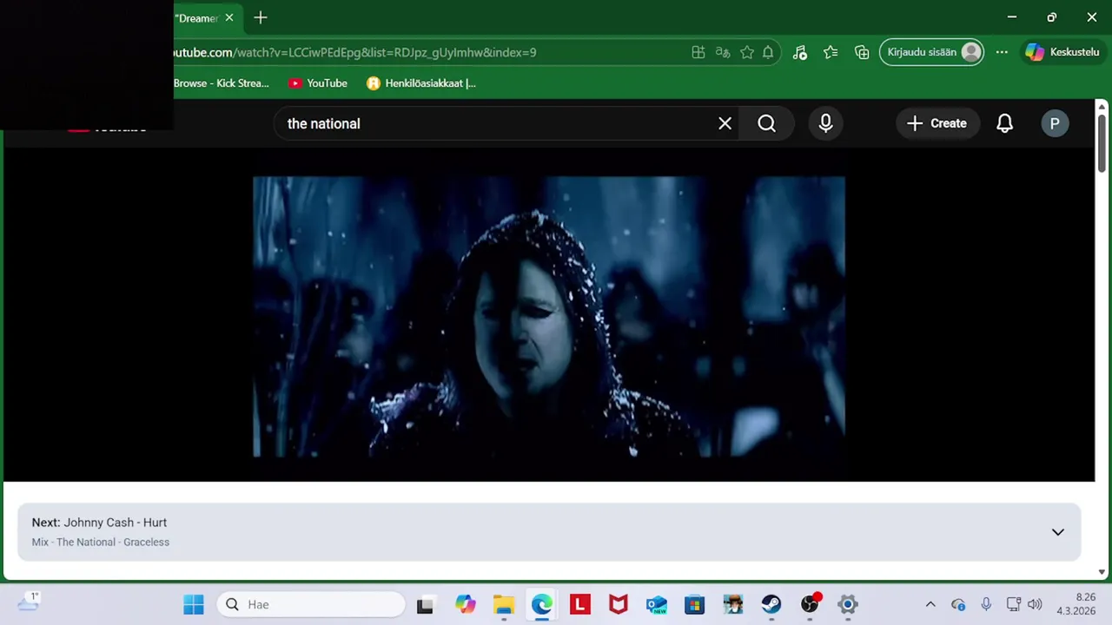Click the scrollbar down arrow
Screen dimensions: 1112x625
point(1102,572)
